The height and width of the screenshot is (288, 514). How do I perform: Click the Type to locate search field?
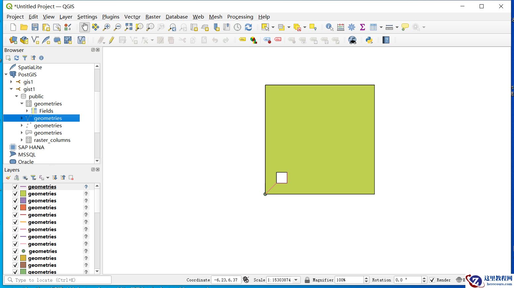point(58,280)
